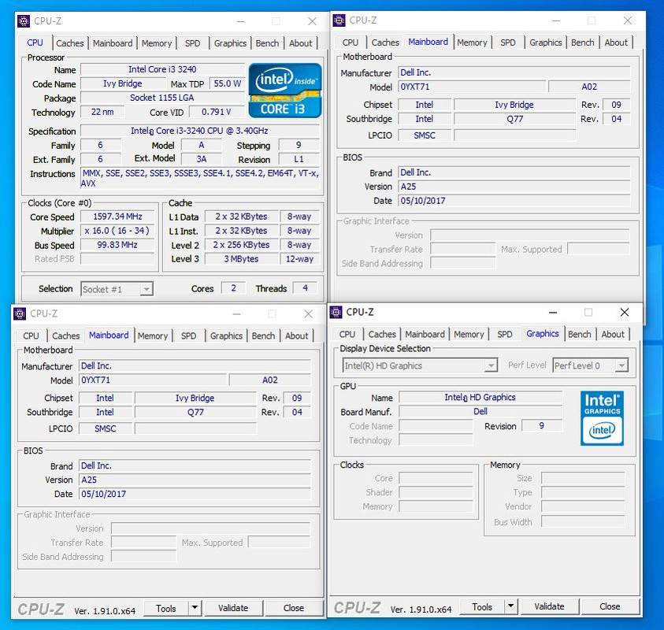Minimize the Graphics CPU-Z window
The width and height of the screenshot is (664, 630).
pyautogui.click(x=553, y=313)
